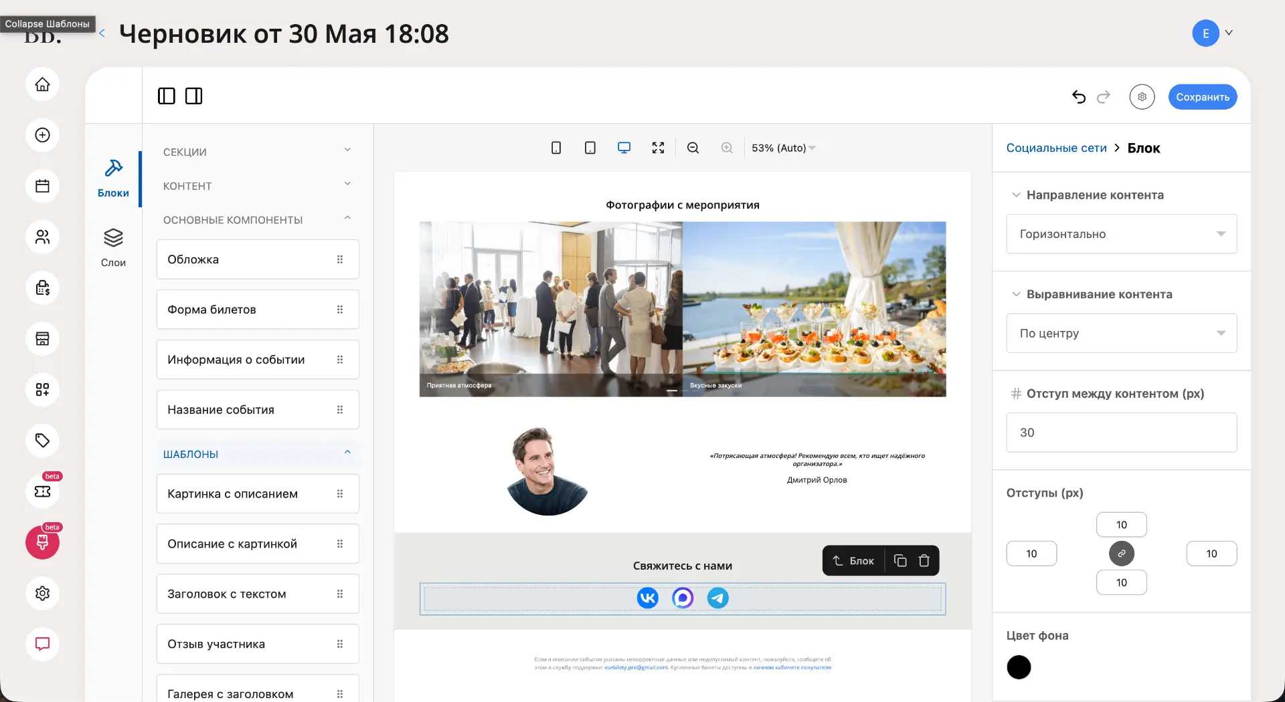This screenshot has height=702, width=1285.
Task: Open the settings gear in left sidebar
Action: click(42, 593)
